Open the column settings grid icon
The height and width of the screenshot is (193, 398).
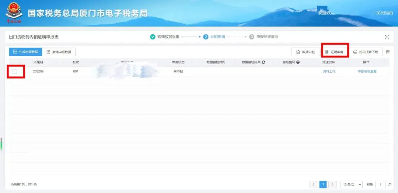point(388,52)
